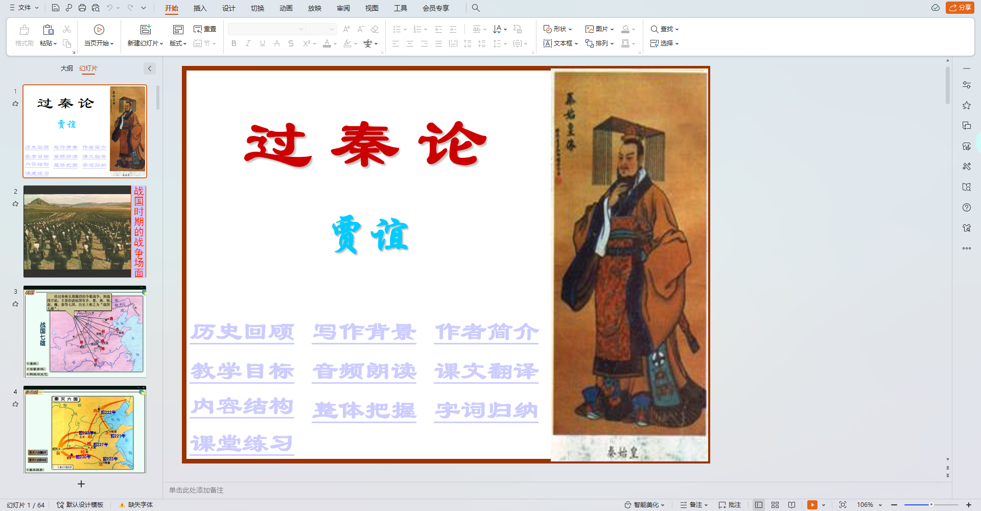The width and height of the screenshot is (981, 511).
Task: Justify the text alignment
Action: pos(438,43)
